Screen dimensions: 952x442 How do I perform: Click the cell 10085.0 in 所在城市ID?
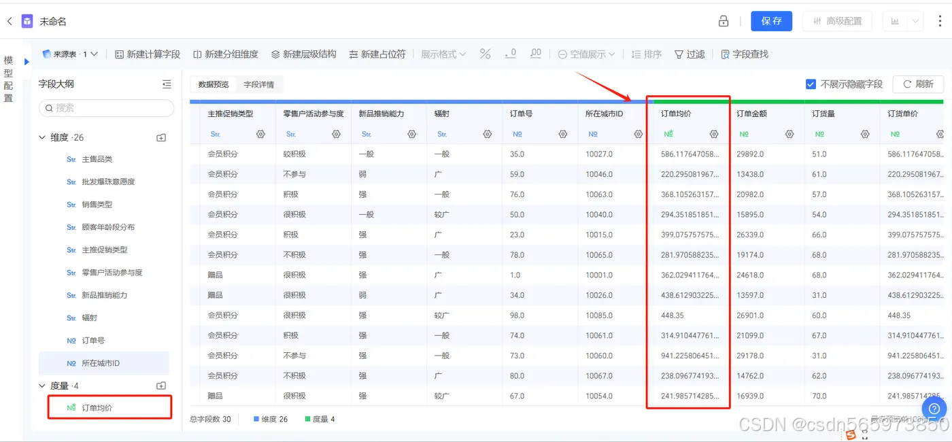pyautogui.click(x=599, y=316)
